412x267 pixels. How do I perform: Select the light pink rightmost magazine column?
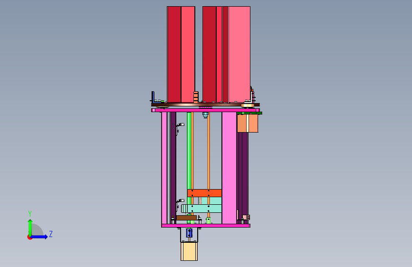(x=239, y=55)
